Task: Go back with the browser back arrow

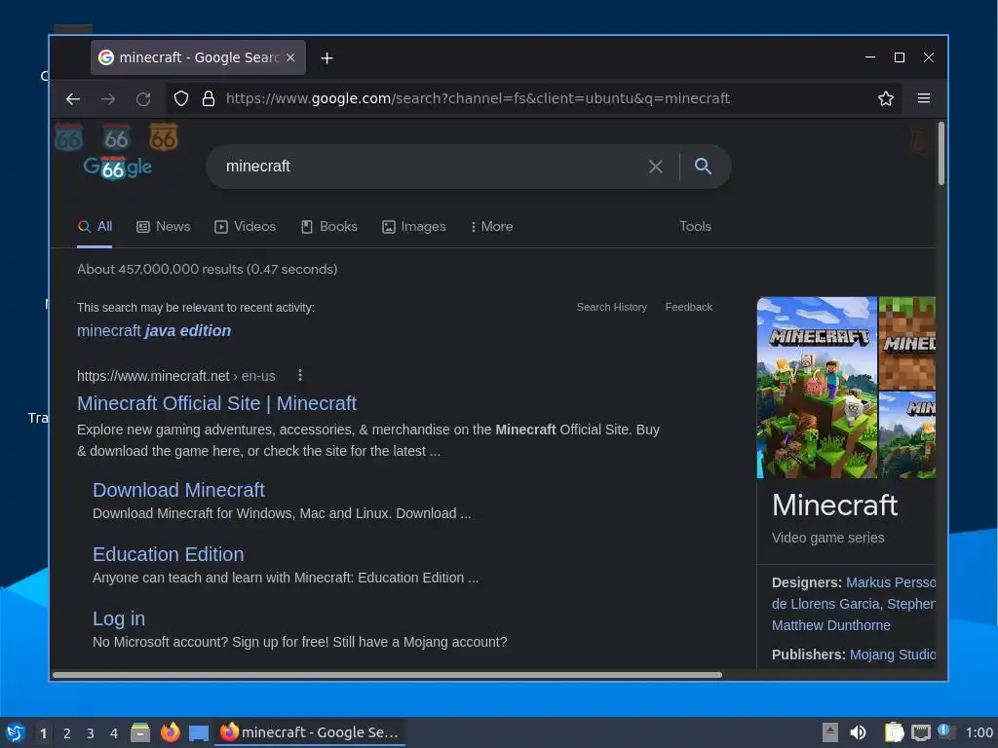Action: [73, 98]
